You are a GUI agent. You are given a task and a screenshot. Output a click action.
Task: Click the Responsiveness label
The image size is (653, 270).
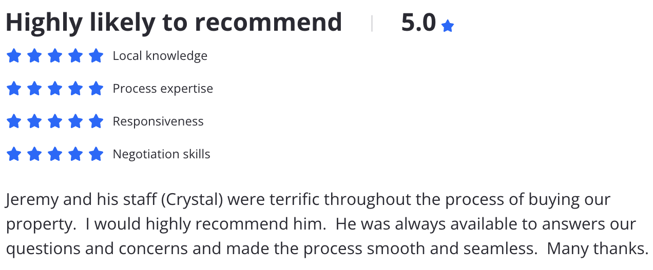point(158,121)
